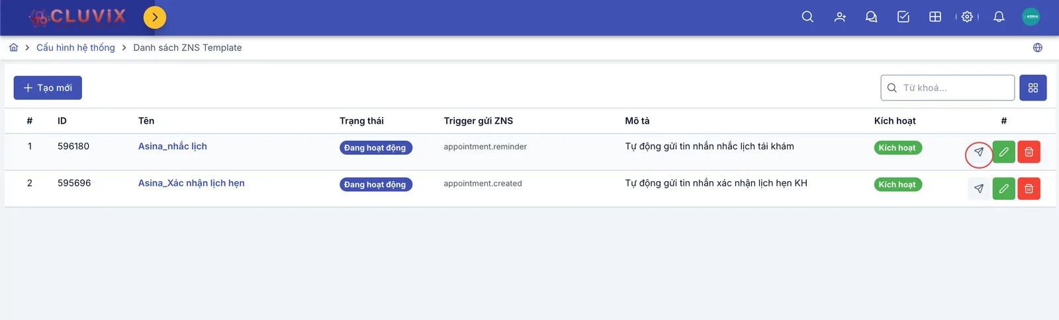The width and height of the screenshot is (1059, 320).
Task: Go to home via breadcrumb house icon
Action: [x=14, y=48]
